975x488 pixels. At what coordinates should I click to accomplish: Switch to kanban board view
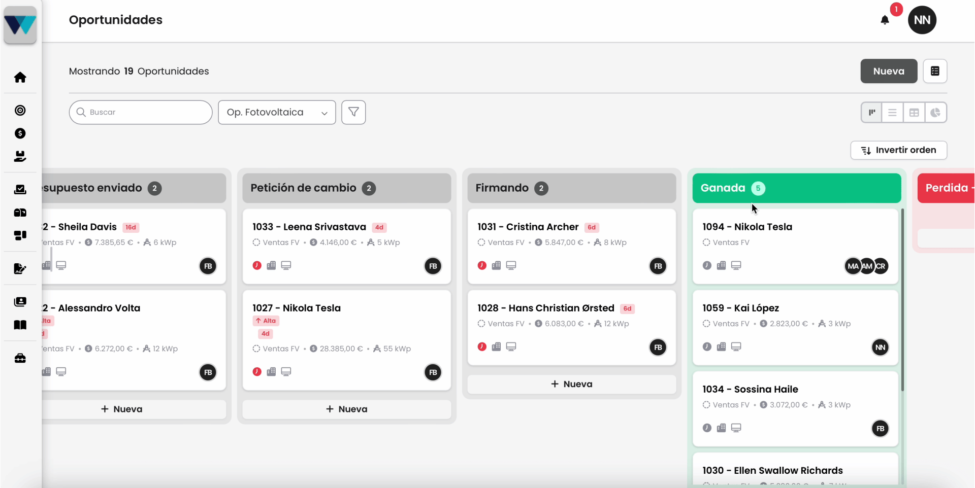[872, 112]
